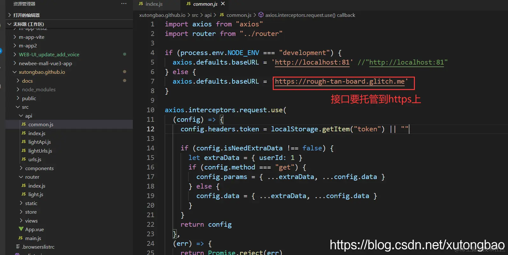Image resolution: width=508 pixels, height=255 pixels.
Task: Close the common.js editor tab
Action: 223,4
